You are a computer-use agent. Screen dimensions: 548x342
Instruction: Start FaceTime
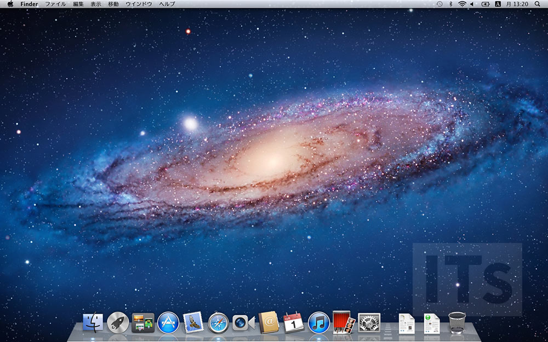click(x=243, y=323)
